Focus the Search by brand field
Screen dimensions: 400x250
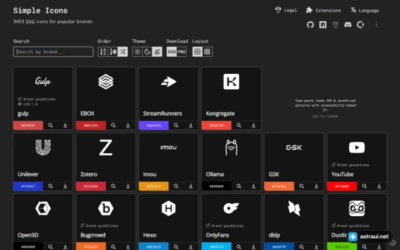[x=53, y=52]
